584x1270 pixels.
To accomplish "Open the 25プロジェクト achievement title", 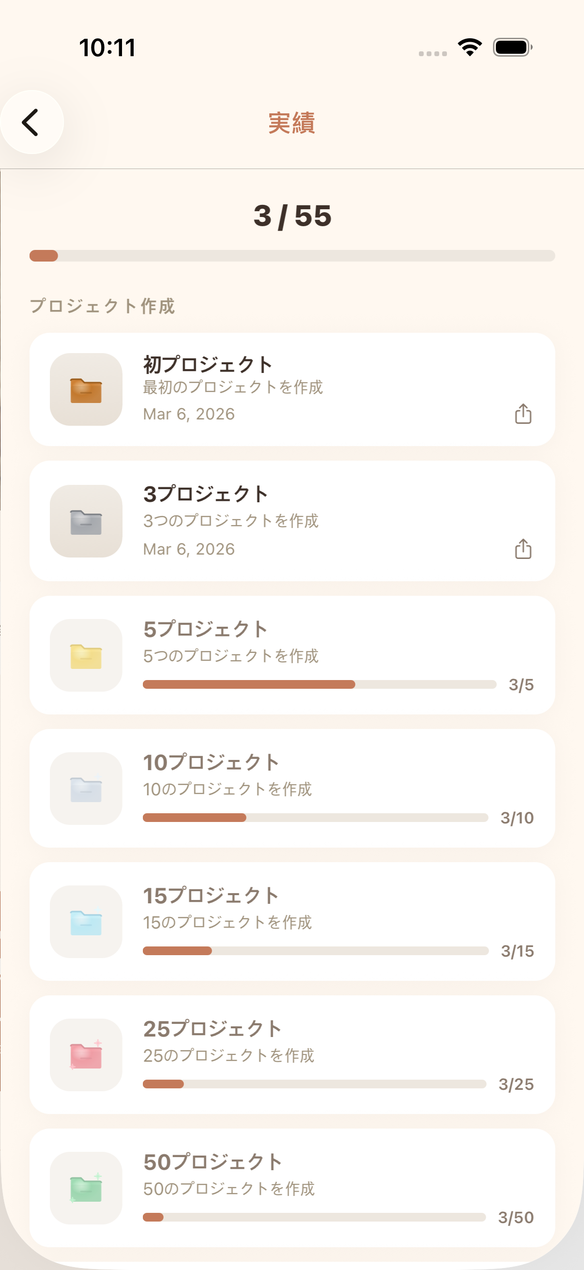I will tap(213, 1028).
